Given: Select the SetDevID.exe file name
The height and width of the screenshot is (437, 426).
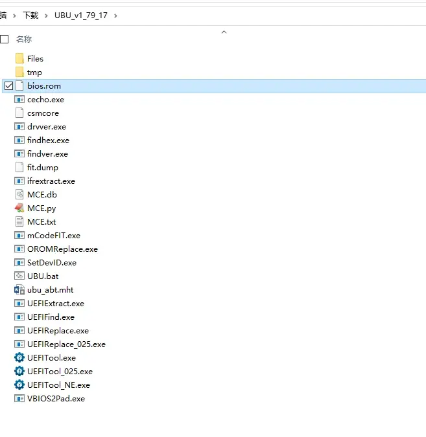Looking at the screenshot, I should click(52, 263).
